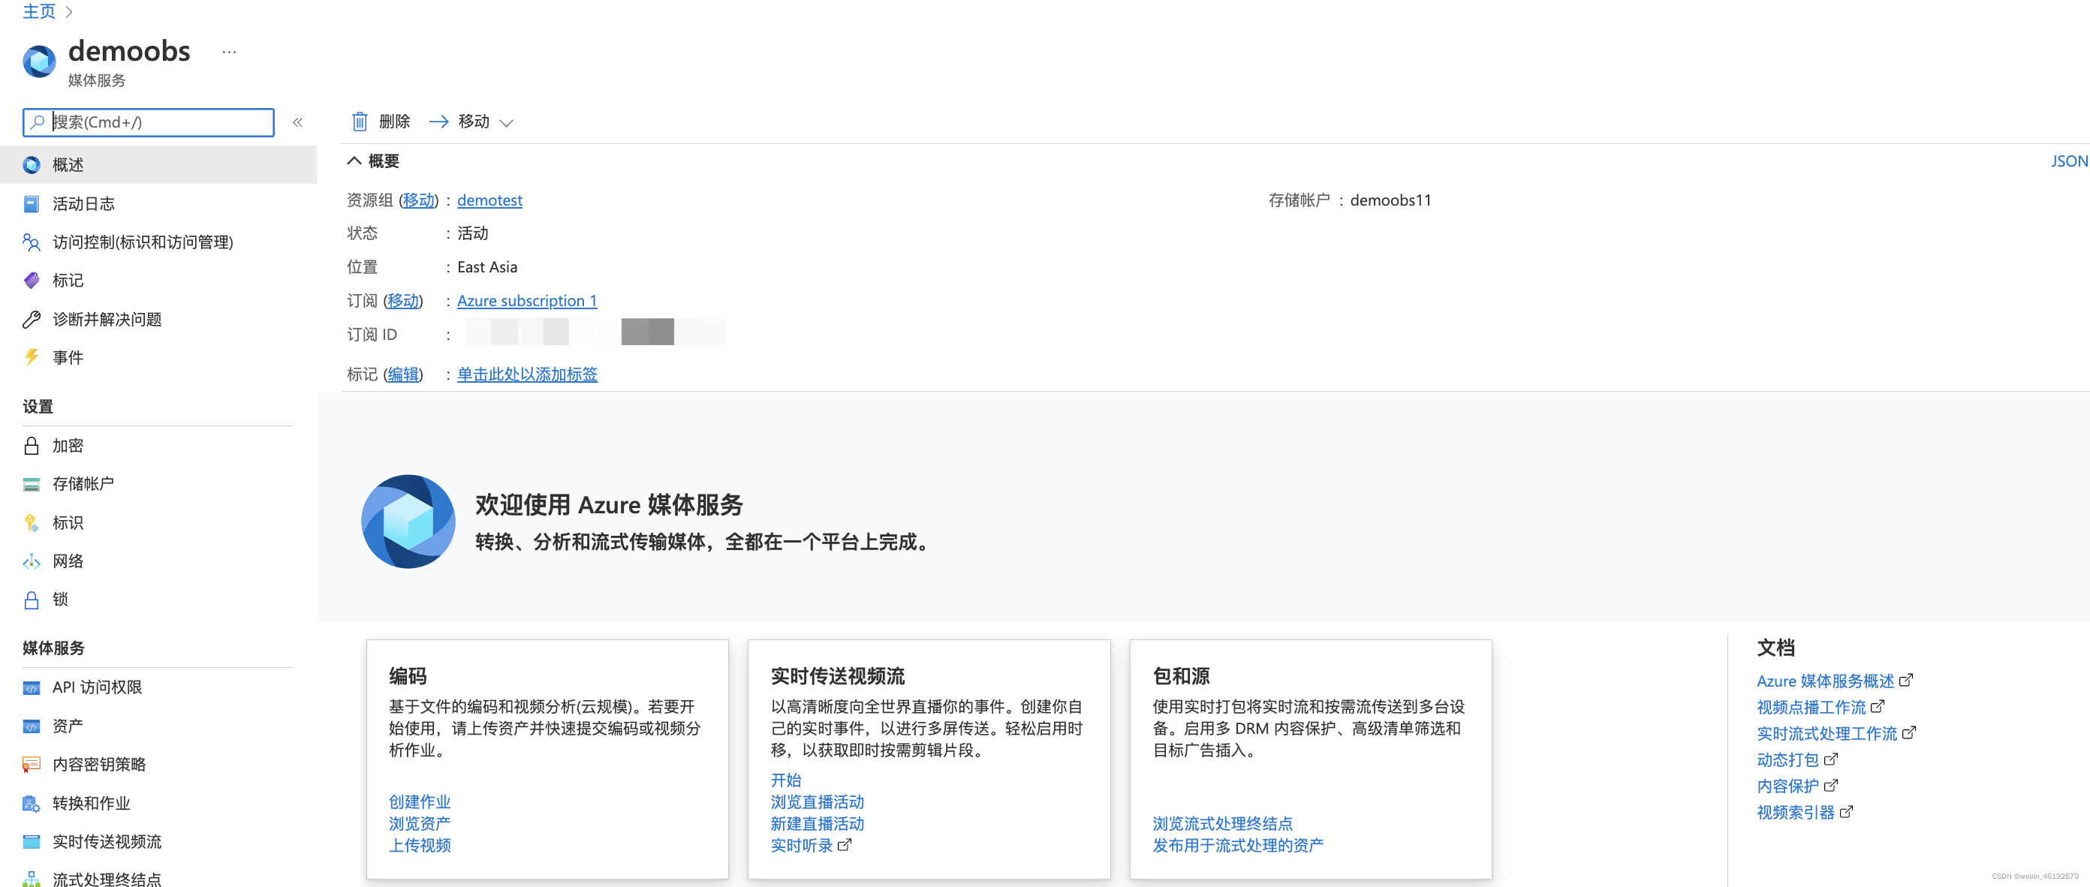Click the 新建直播活动 link
Viewport: 2090px width, 887px height.
tap(817, 824)
